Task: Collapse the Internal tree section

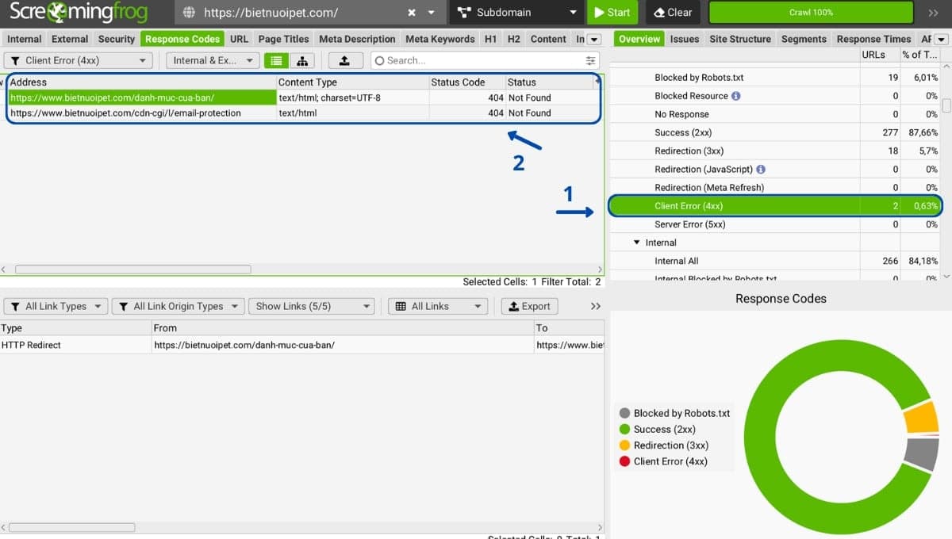Action: point(636,243)
